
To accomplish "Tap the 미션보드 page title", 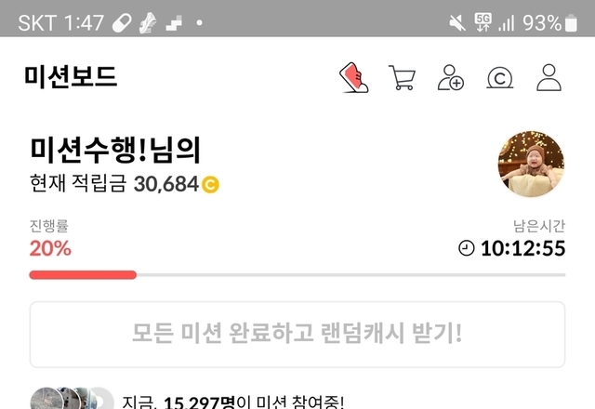I will click(71, 77).
